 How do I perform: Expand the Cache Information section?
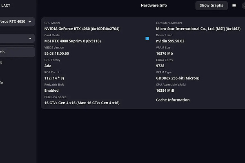click(173, 100)
